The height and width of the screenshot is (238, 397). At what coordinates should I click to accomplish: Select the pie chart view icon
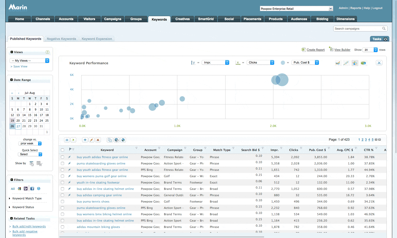click(x=363, y=63)
